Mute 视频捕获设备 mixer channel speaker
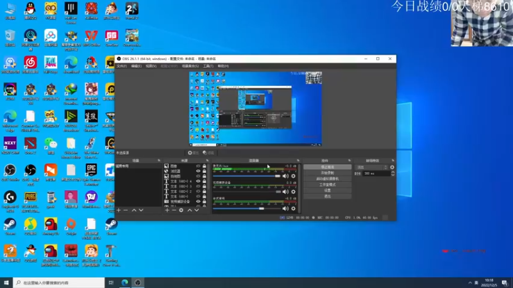 285,191
